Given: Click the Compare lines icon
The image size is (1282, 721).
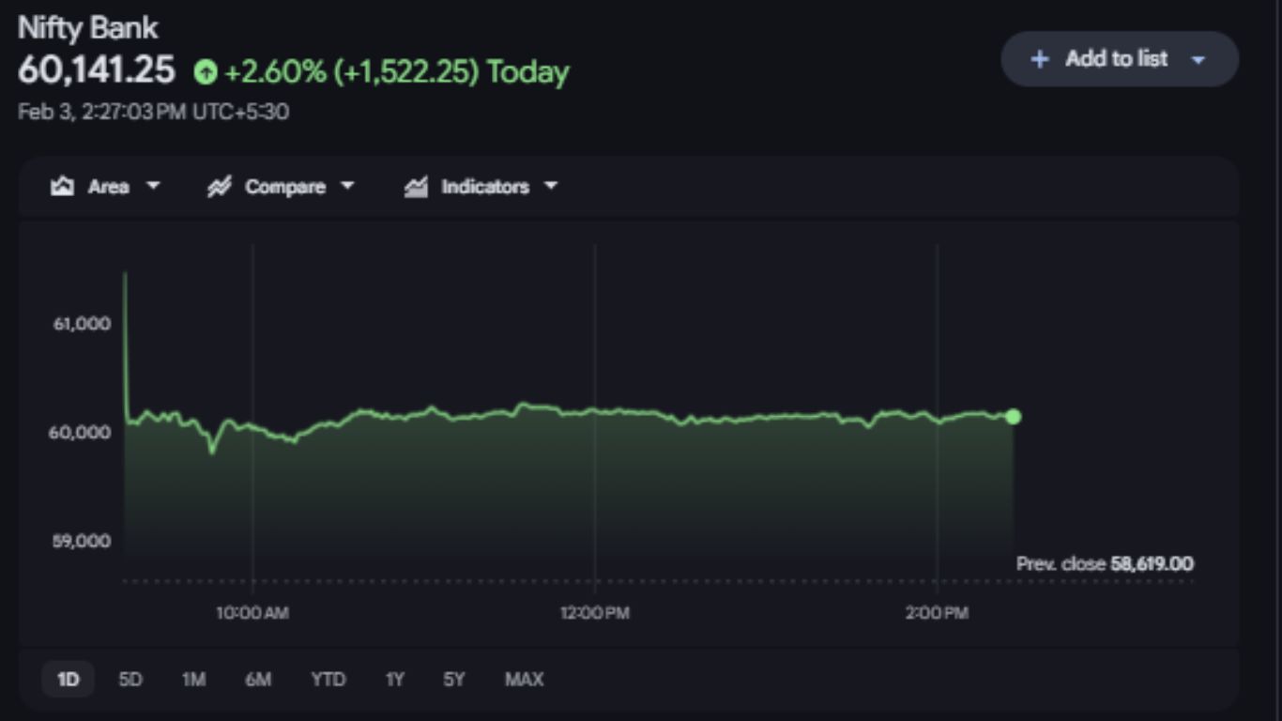Looking at the screenshot, I should pos(220,187).
